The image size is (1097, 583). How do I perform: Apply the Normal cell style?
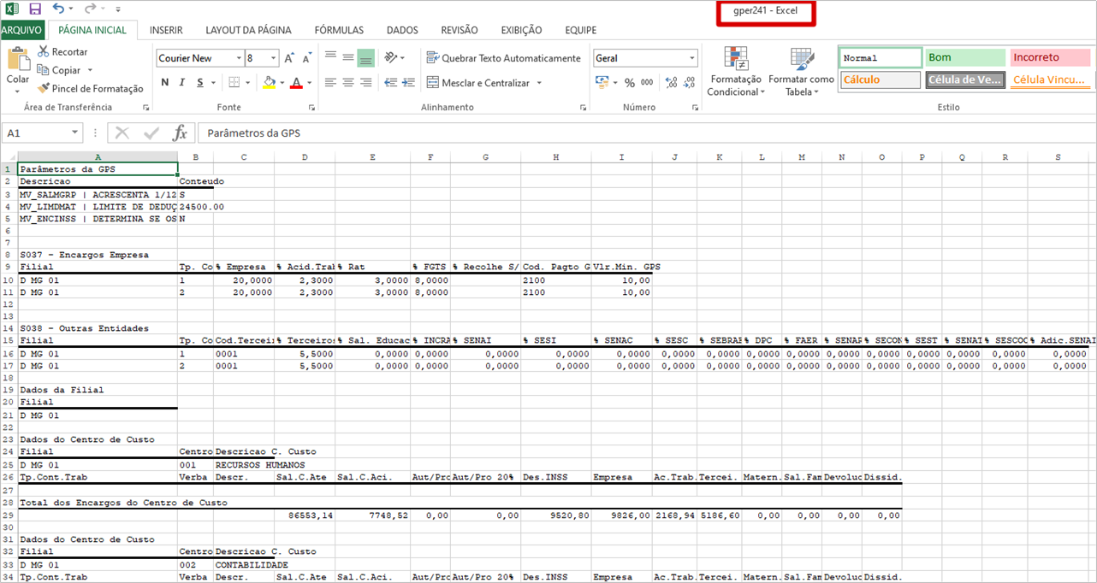[881, 58]
